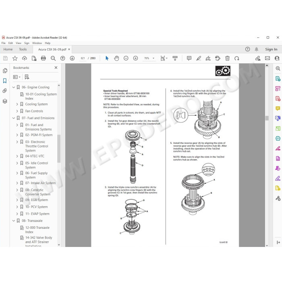Click the Sign In button
The height and width of the screenshot is (282, 282).
(x=271, y=49)
